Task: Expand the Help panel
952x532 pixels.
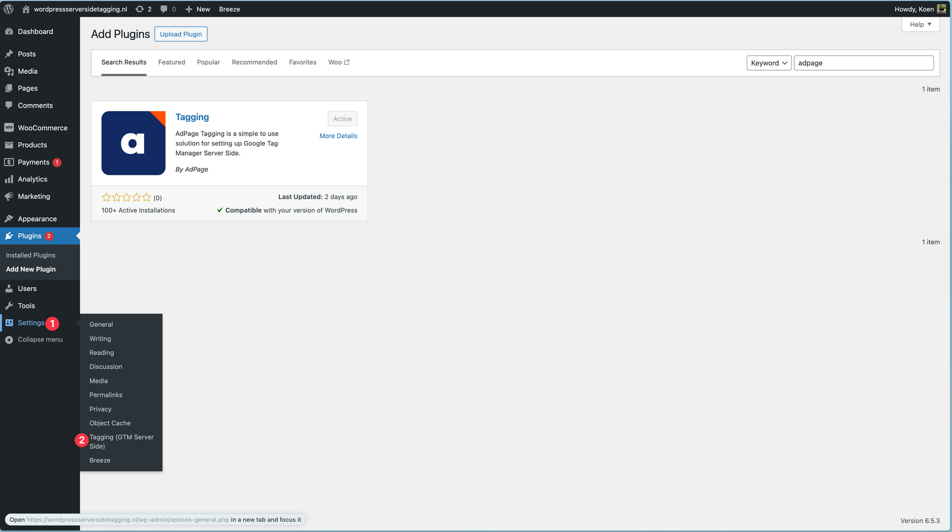Action: [920, 24]
